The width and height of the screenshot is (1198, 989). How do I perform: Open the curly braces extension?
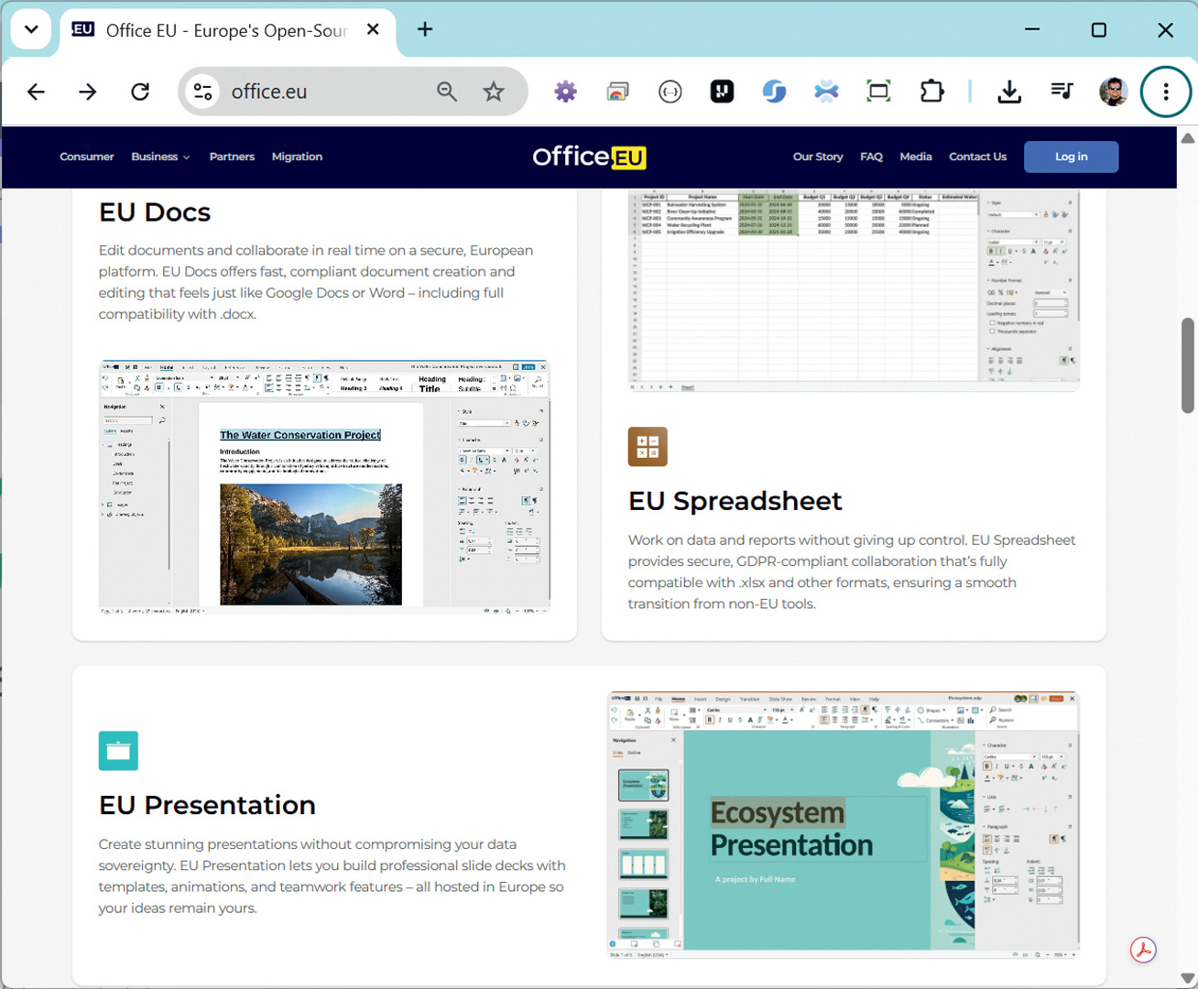click(x=670, y=92)
